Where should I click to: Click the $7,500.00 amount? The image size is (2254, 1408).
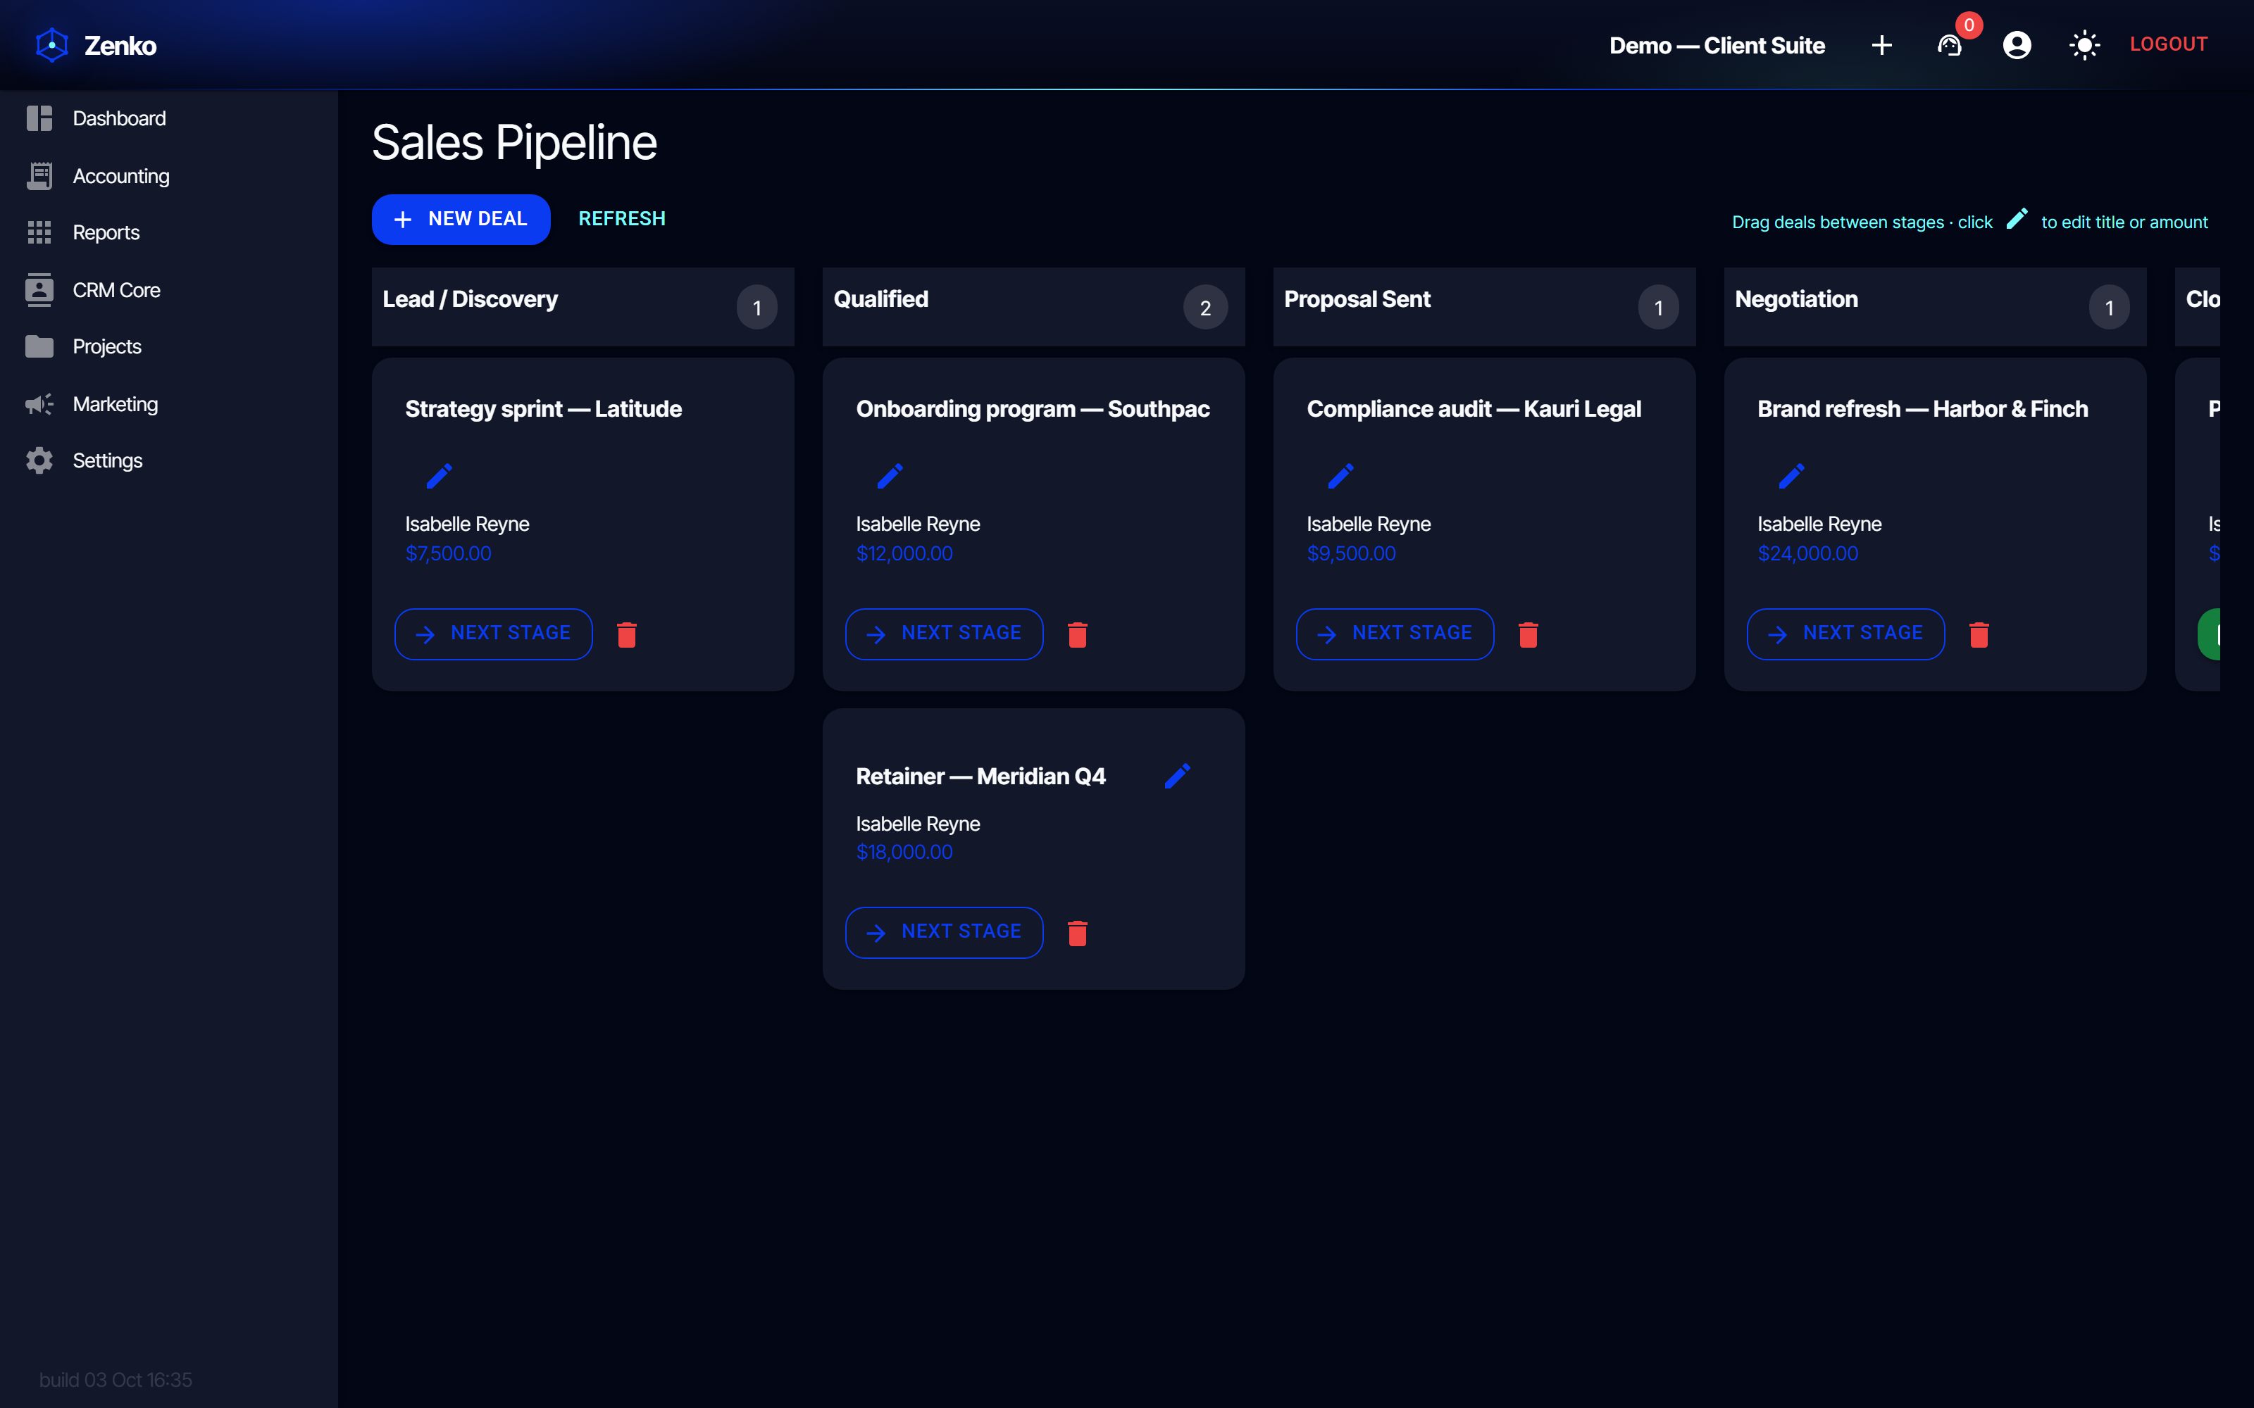tap(448, 553)
